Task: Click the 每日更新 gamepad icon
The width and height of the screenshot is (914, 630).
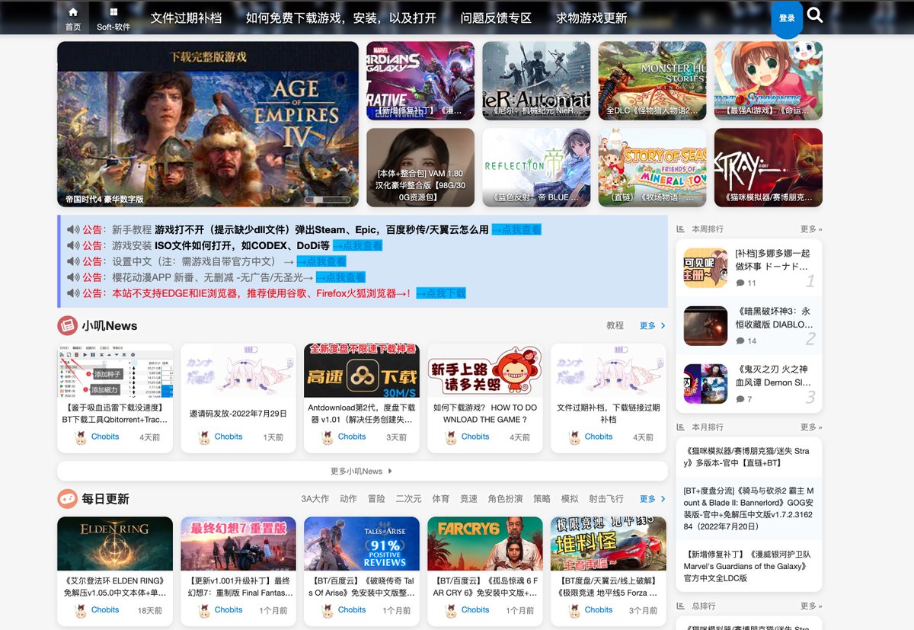Action: (x=67, y=499)
